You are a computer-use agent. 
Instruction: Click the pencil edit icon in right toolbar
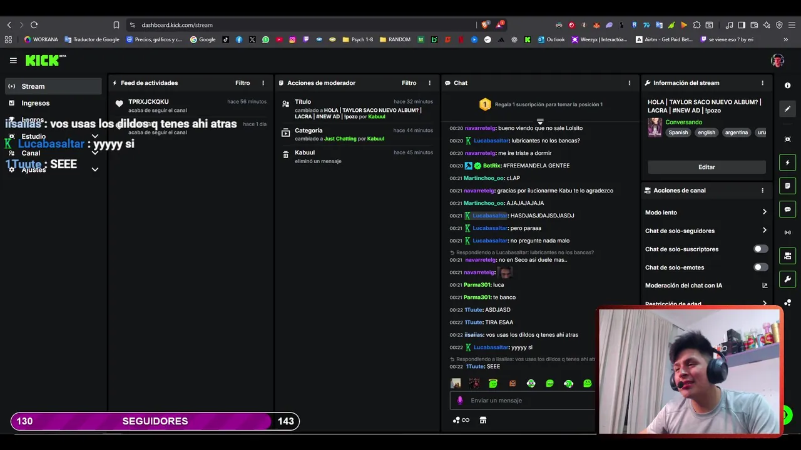pyautogui.click(x=788, y=109)
